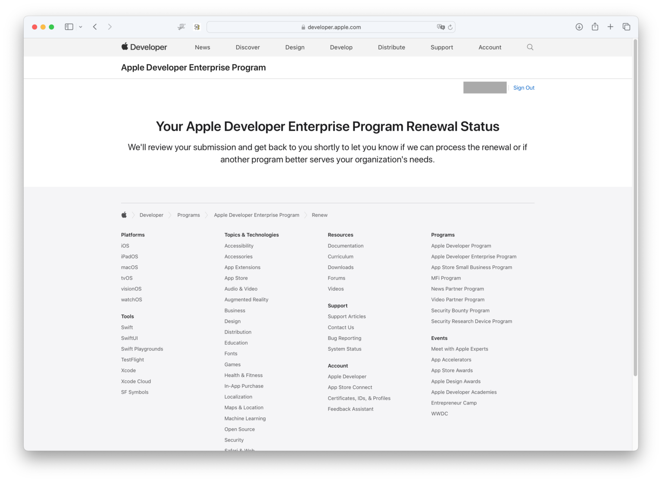662x482 pixels.
Task: Switch to the Account section
Action: pos(490,47)
